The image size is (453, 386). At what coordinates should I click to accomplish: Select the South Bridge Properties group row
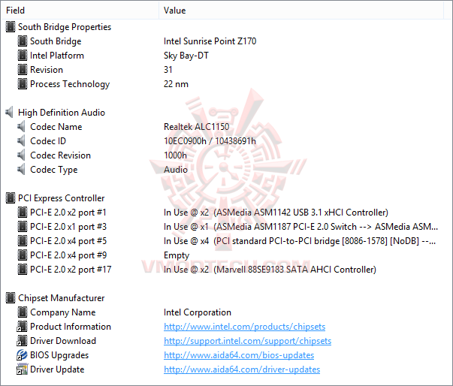(x=65, y=27)
